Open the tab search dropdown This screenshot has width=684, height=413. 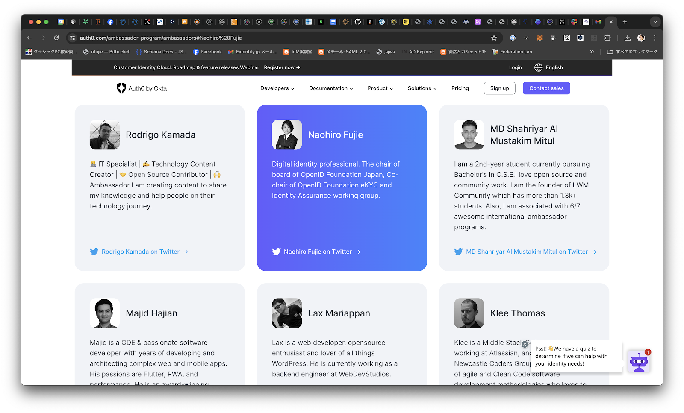(655, 22)
